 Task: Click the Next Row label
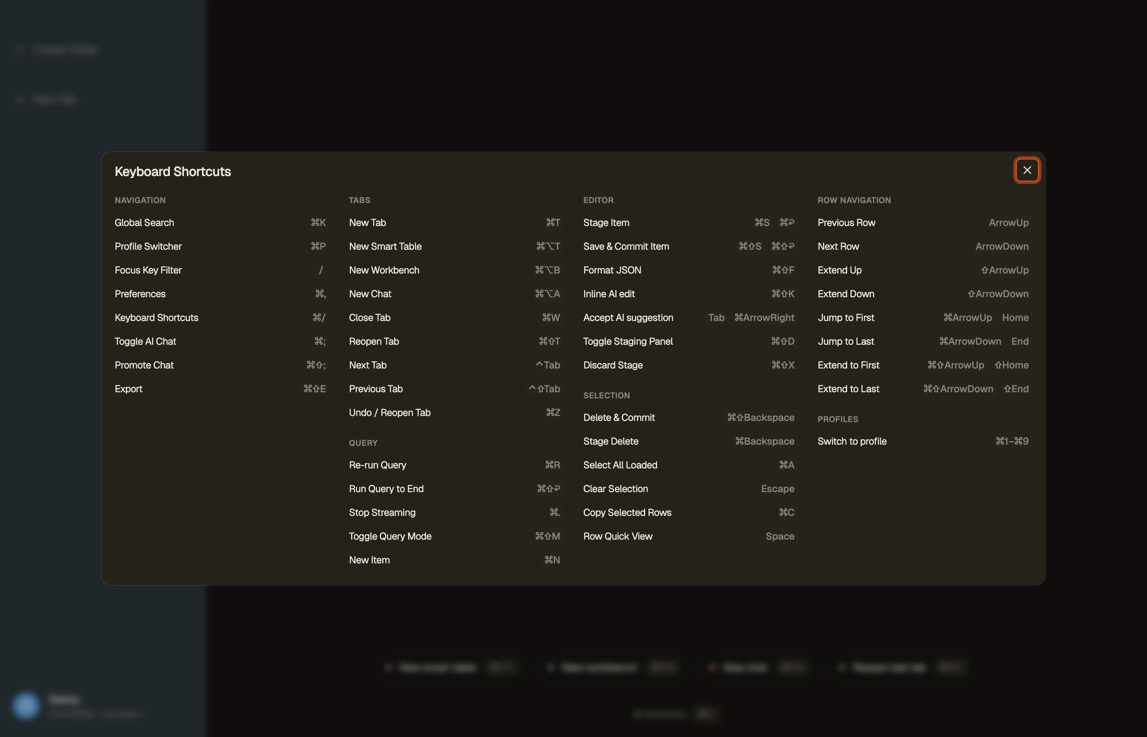838,246
